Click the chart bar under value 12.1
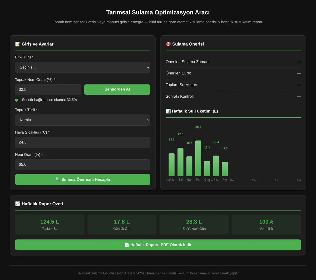This screenshot has width=316, height=280. (207, 169)
